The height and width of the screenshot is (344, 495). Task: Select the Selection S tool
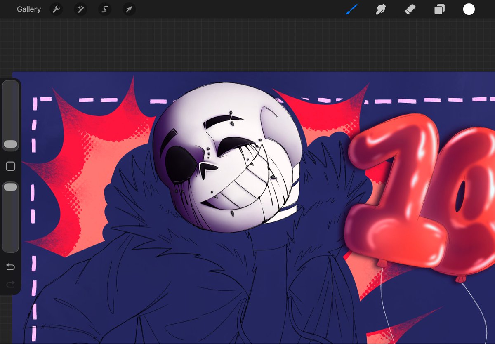pos(105,9)
